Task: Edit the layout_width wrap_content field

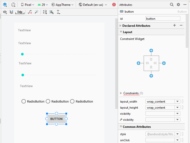Action: pos(160,101)
